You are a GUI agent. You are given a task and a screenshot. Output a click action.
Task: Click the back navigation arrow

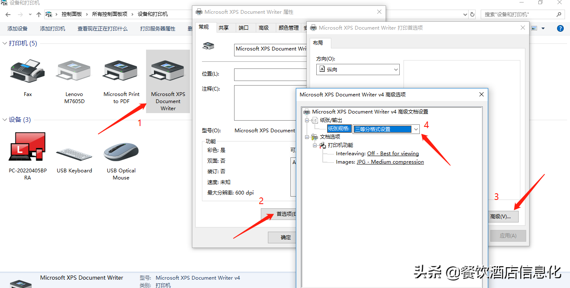(x=8, y=14)
